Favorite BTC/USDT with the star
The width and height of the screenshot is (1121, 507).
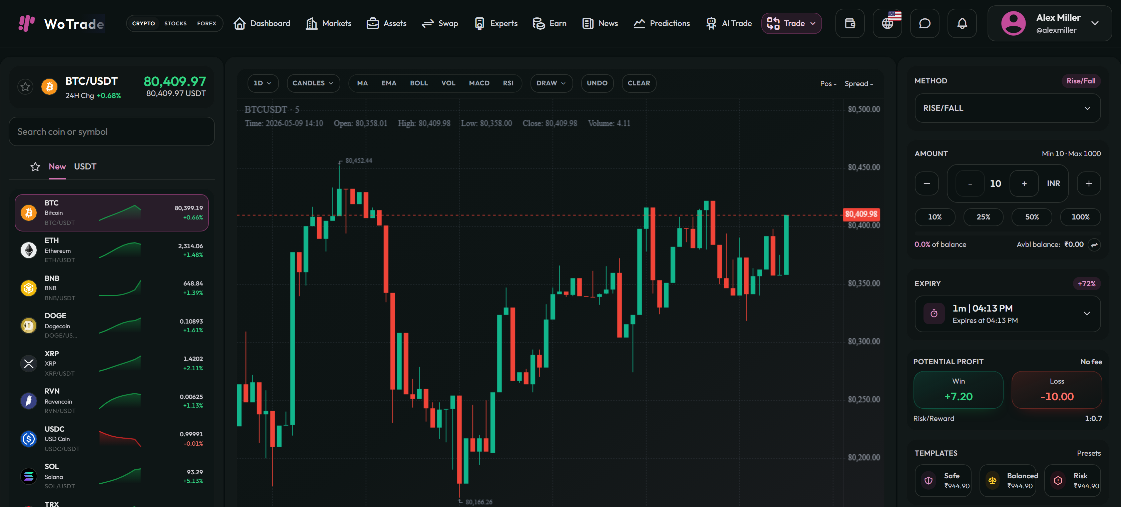click(25, 87)
